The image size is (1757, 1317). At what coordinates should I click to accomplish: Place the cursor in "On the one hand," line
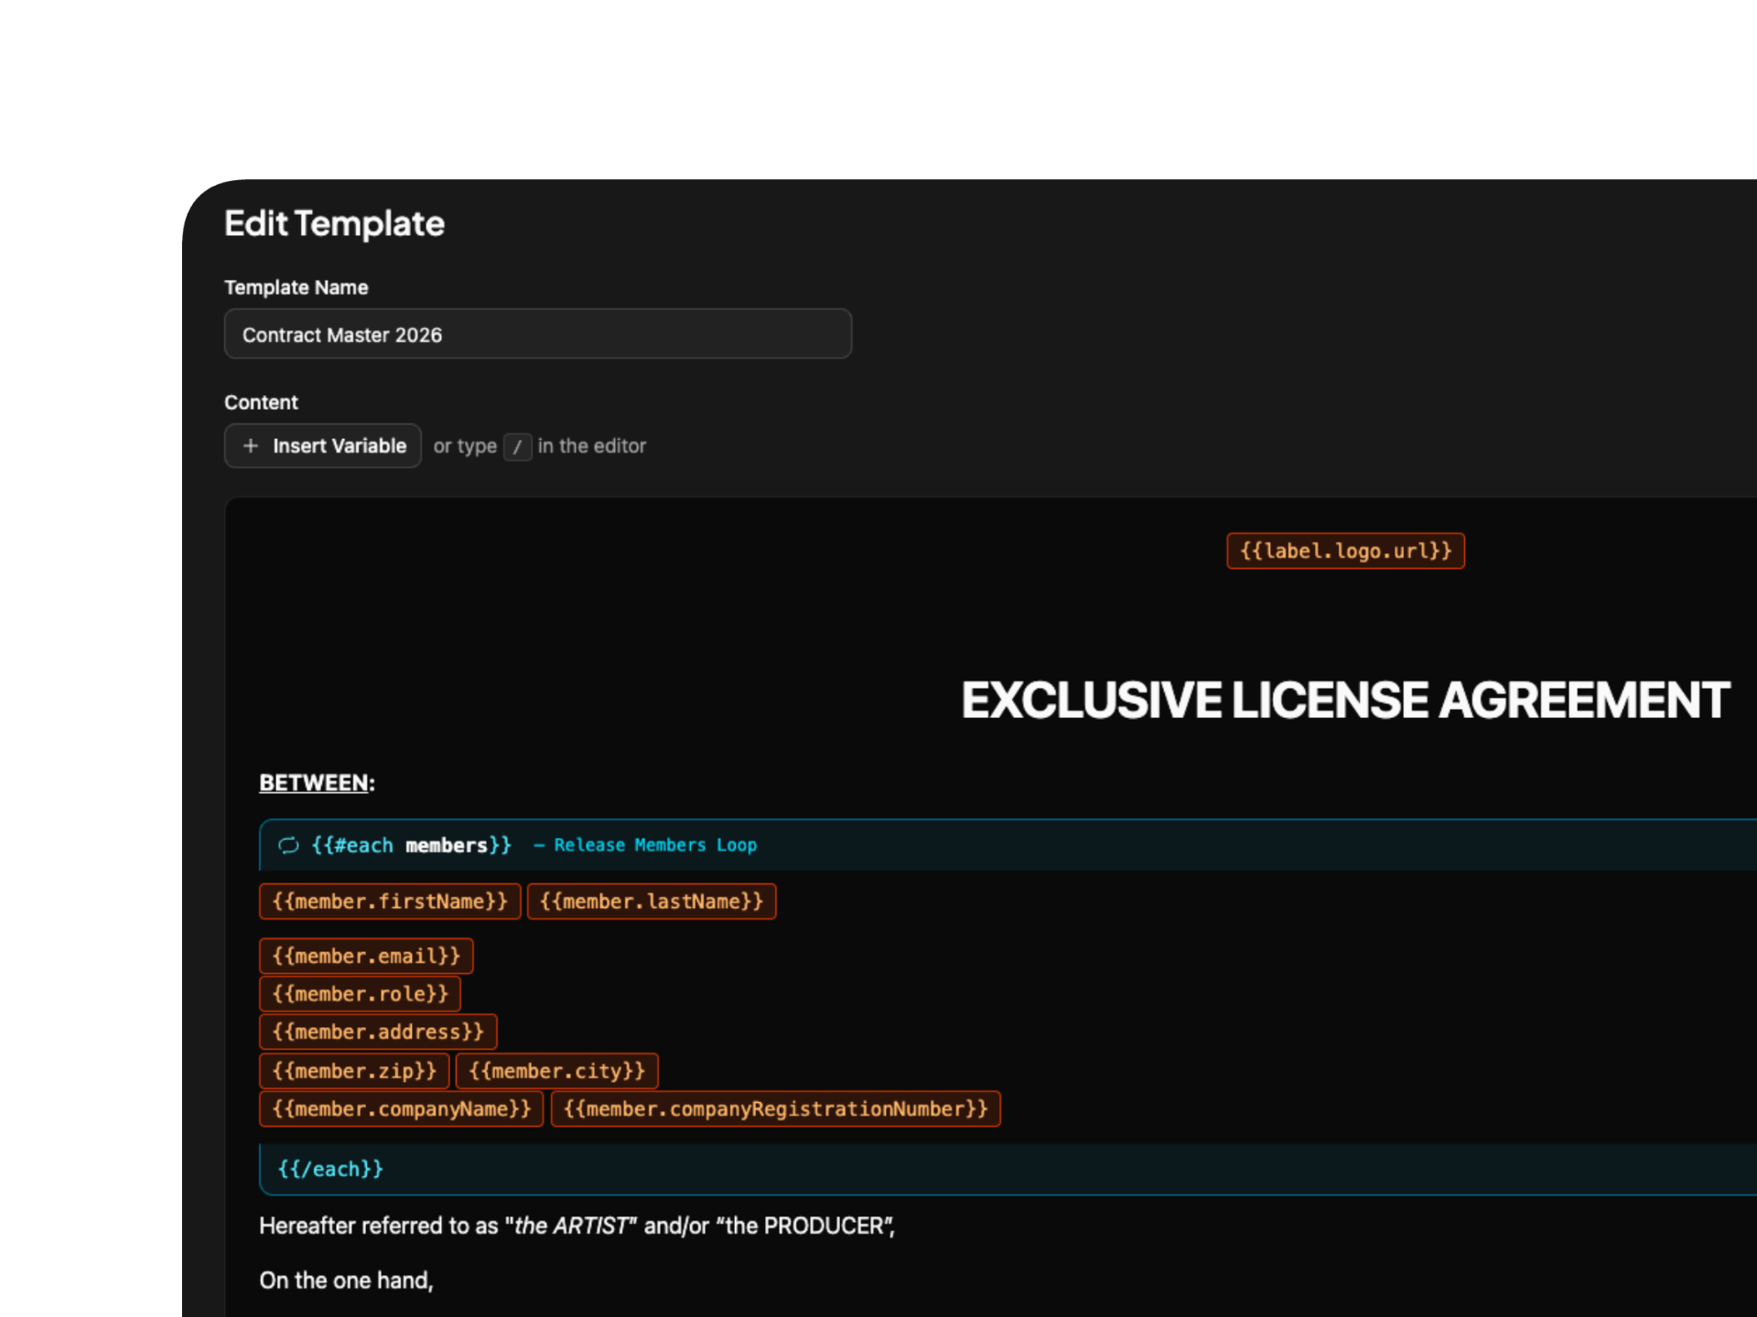[x=346, y=1280]
